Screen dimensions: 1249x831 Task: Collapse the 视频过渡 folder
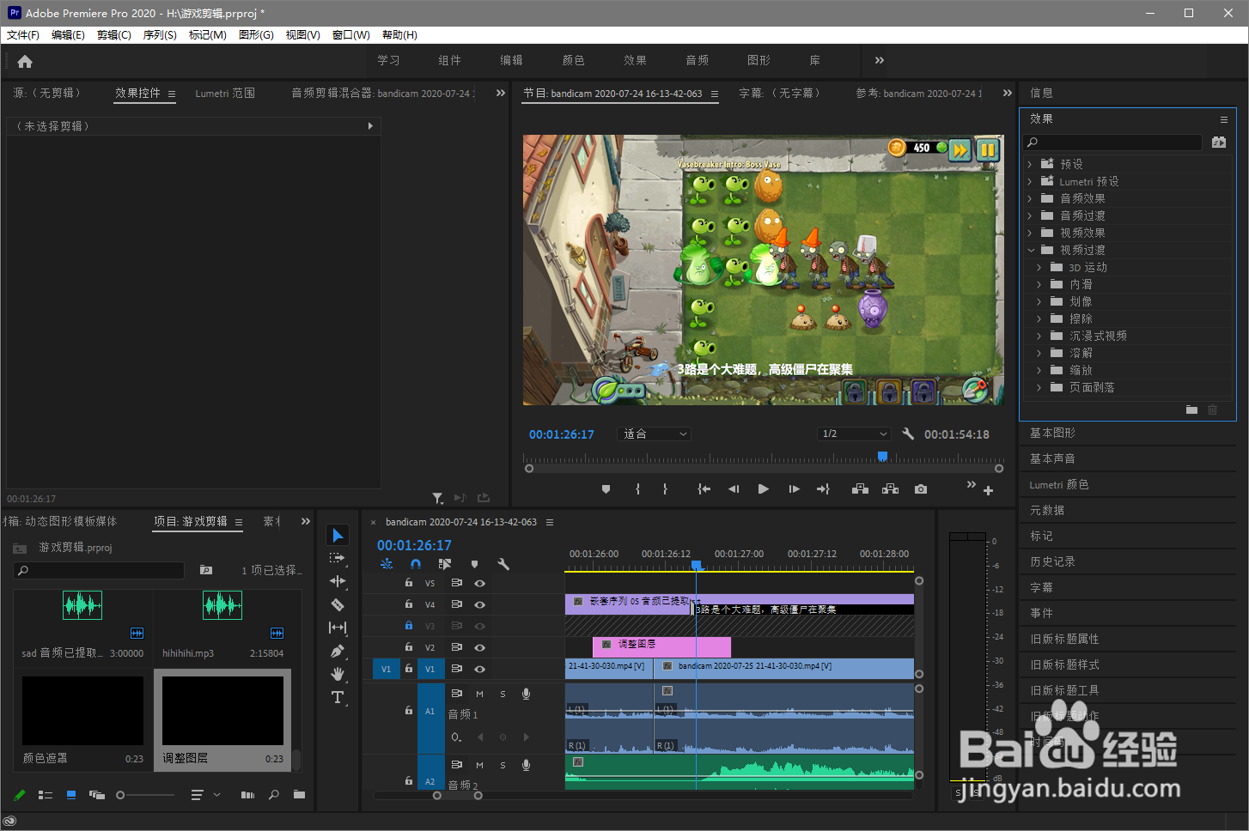pyautogui.click(x=1031, y=250)
